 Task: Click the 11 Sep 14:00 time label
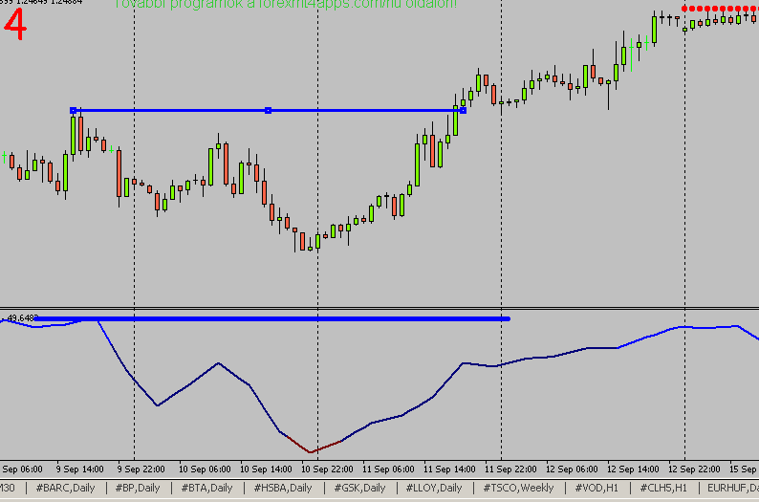(449, 469)
